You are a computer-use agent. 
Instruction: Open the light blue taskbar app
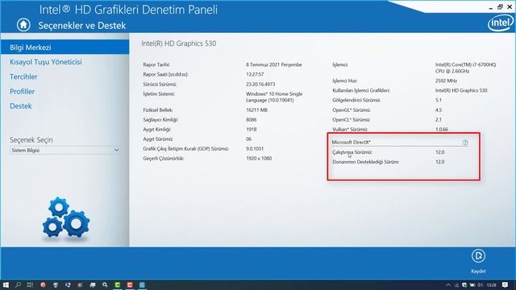(x=142, y=284)
